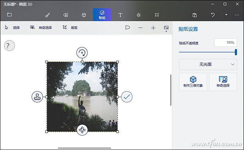Select the Text tool
Screen dimensions: 244x150
pos(120,15)
